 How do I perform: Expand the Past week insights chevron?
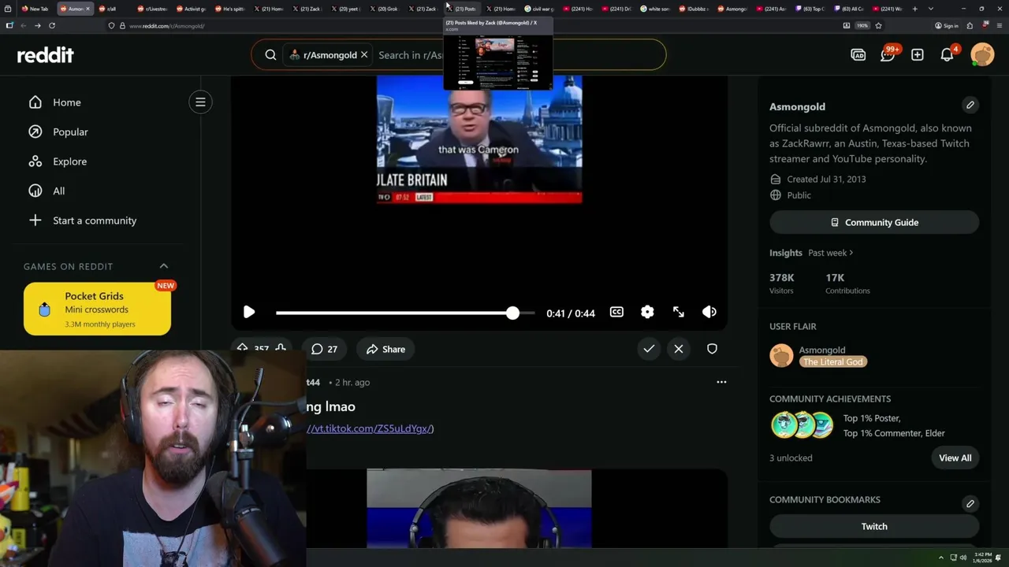tap(851, 253)
